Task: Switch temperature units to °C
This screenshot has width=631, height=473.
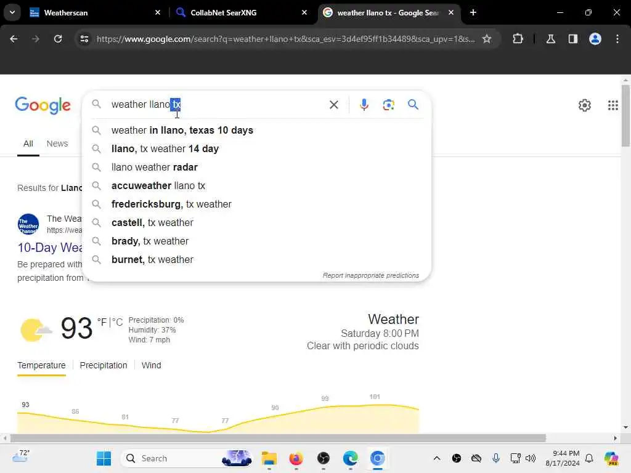Action: click(x=118, y=323)
